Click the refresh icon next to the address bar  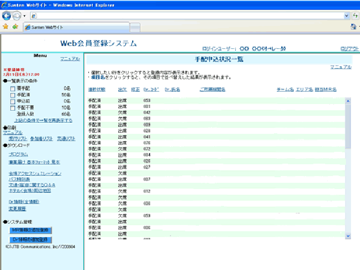[355, 16]
